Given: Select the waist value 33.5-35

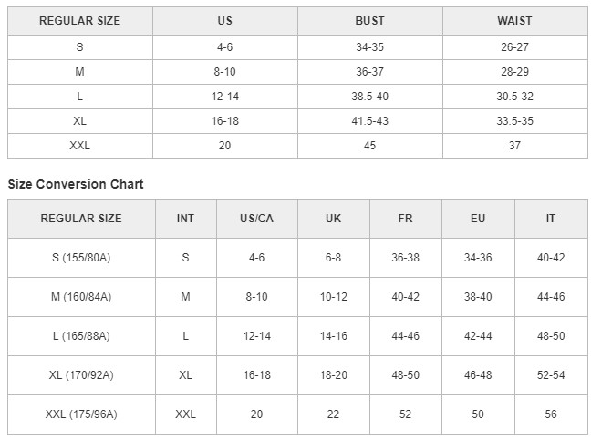Looking at the screenshot, I should pyautogui.click(x=514, y=120).
